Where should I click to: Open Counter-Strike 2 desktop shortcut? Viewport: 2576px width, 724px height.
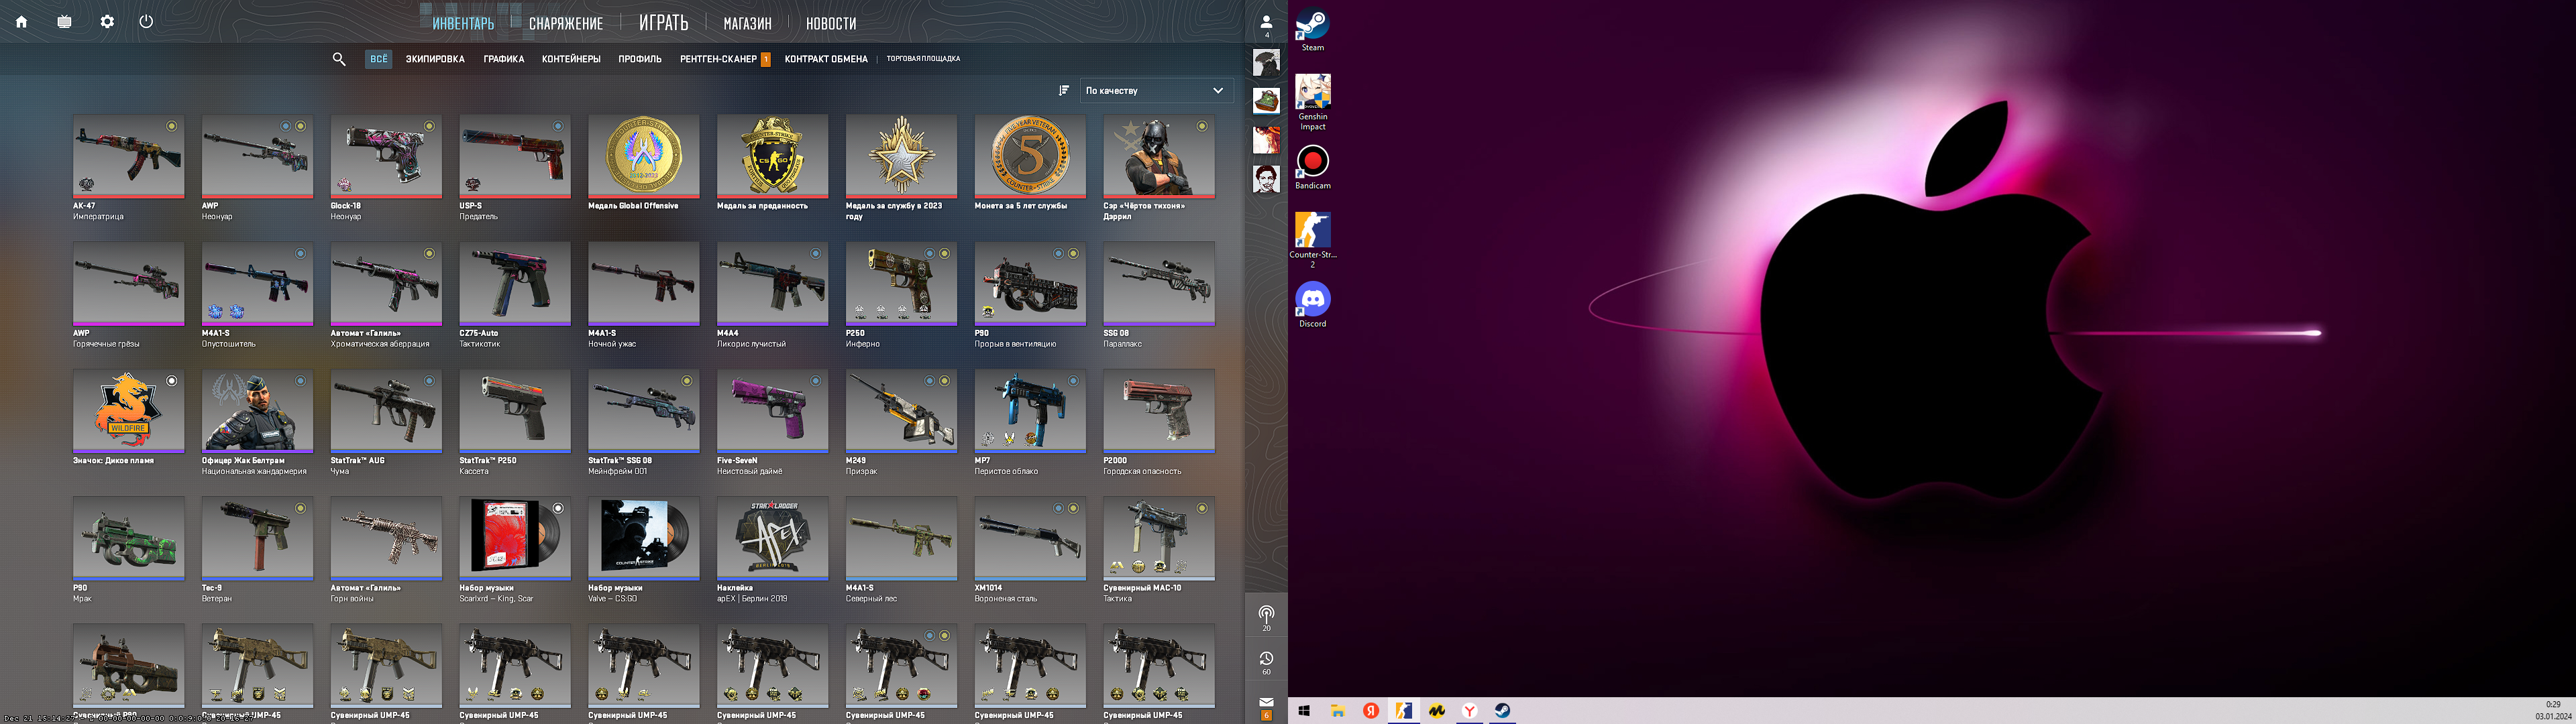pos(1312,240)
